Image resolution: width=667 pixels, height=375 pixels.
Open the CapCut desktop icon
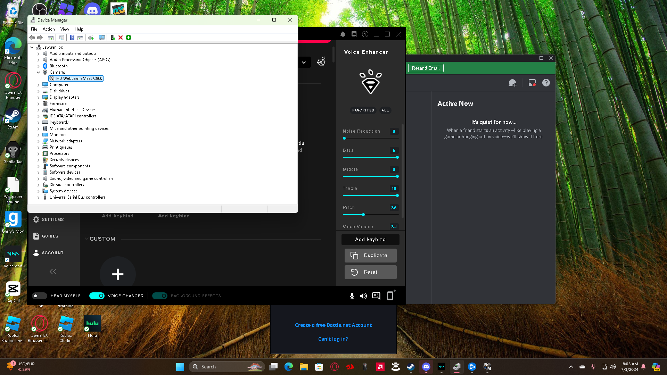click(13, 292)
